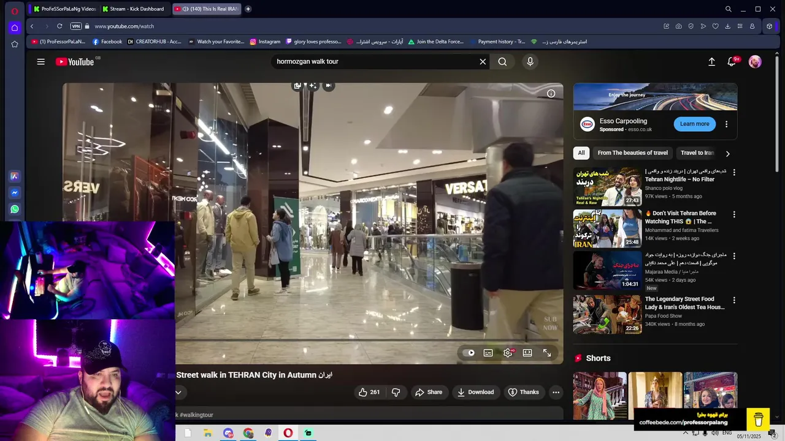Search tabs with top-right magnifier
This screenshot has height=441, width=785.
click(728, 9)
